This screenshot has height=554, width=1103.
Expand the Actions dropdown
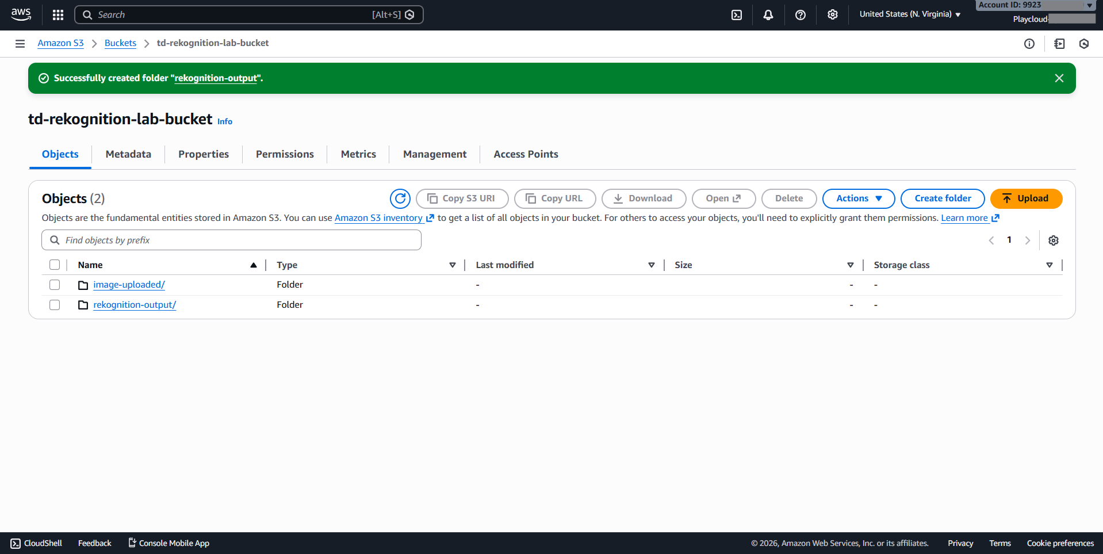(x=859, y=198)
